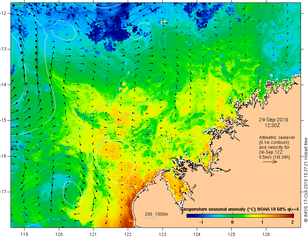
Task: Click the IMOS copyright timestamp vertical text
Action: point(306,180)
